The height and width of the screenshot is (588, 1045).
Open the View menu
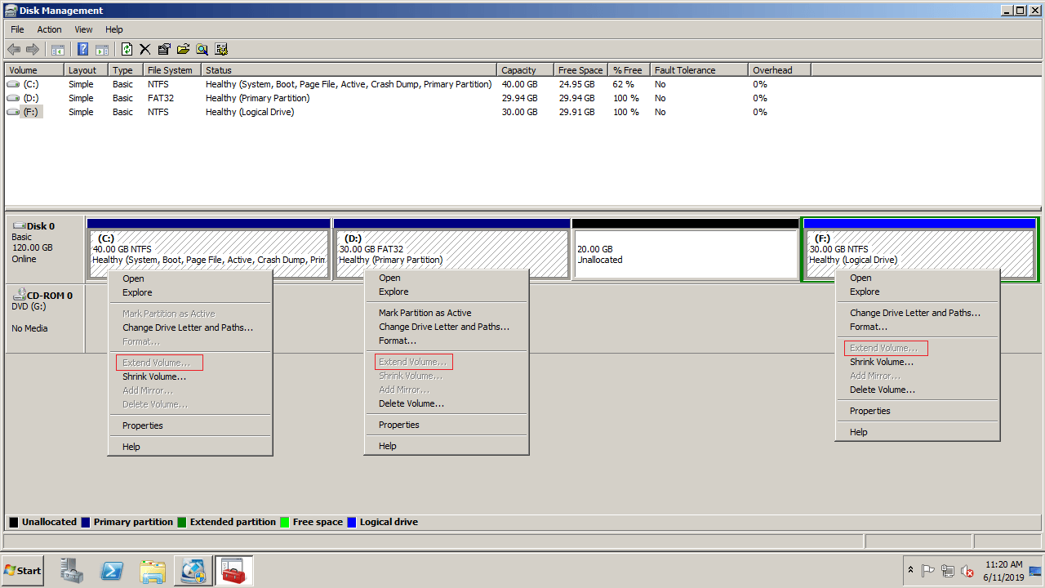pos(83,29)
